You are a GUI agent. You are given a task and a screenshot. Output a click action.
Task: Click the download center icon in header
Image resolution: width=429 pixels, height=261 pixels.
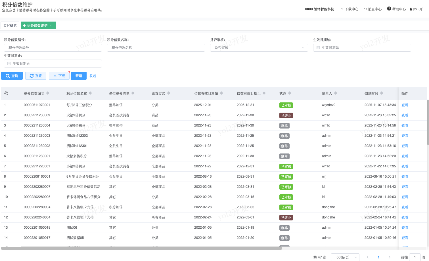[342, 9]
